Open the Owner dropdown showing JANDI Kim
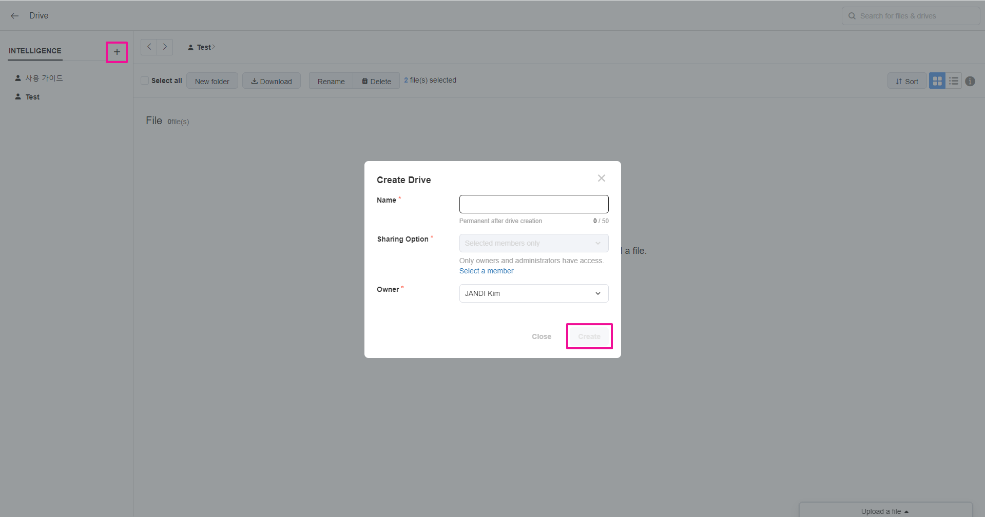The width and height of the screenshot is (985, 517). [533, 293]
